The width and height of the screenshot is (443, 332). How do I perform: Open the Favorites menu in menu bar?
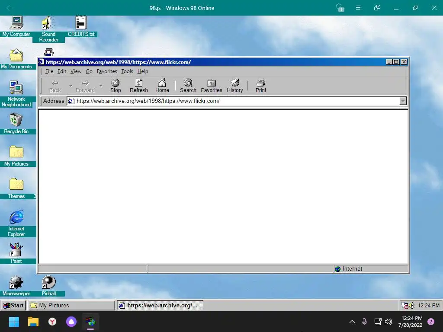tap(107, 71)
